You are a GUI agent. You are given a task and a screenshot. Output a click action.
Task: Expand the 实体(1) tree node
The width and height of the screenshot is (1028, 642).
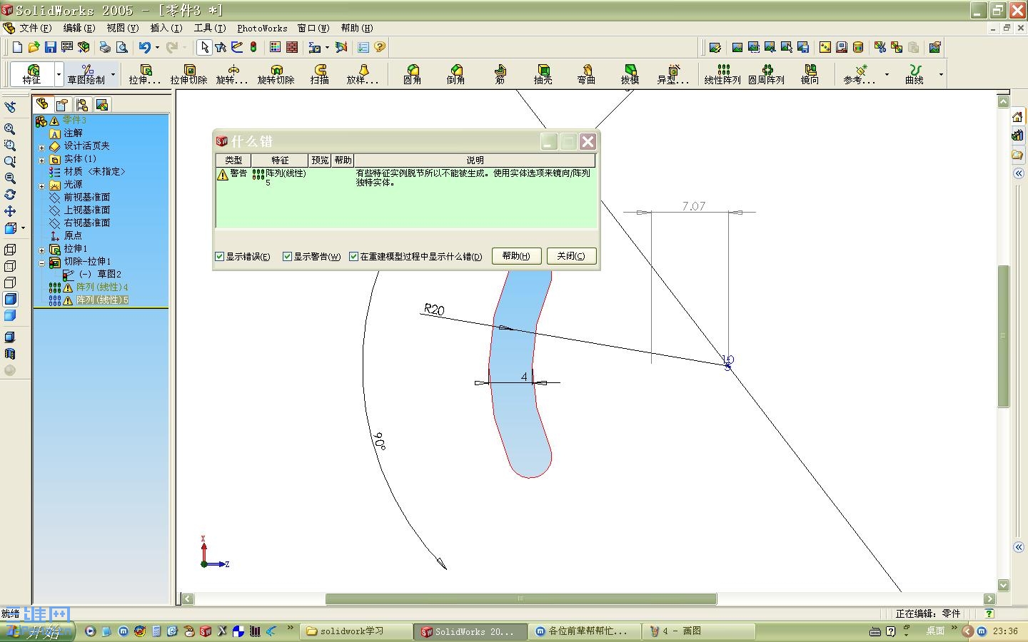tap(41, 160)
